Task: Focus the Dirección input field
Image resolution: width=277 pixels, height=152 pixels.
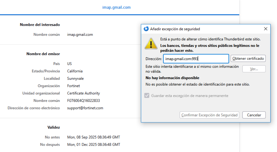Action: [196, 59]
